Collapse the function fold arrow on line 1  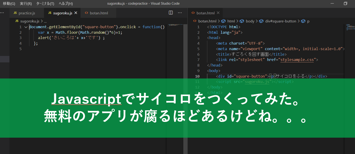click(26, 27)
